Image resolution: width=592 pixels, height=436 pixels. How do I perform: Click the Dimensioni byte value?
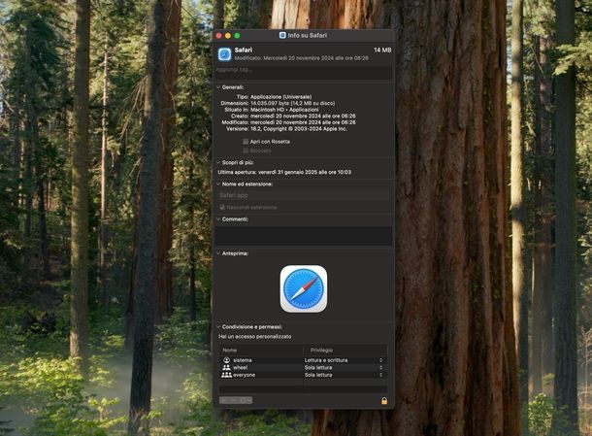click(292, 103)
